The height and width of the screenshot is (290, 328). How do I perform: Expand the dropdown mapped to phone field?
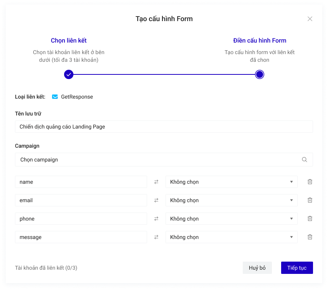click(x=231, y=219)
